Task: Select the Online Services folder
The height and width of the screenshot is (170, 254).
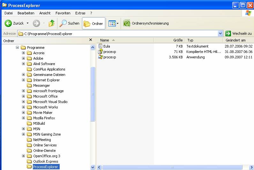Action: [45, 145]
